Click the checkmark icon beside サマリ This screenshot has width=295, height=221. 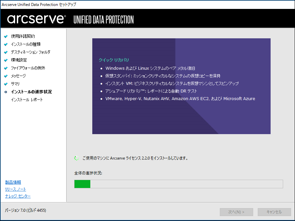pyautogui.click(x=6, y=84)
